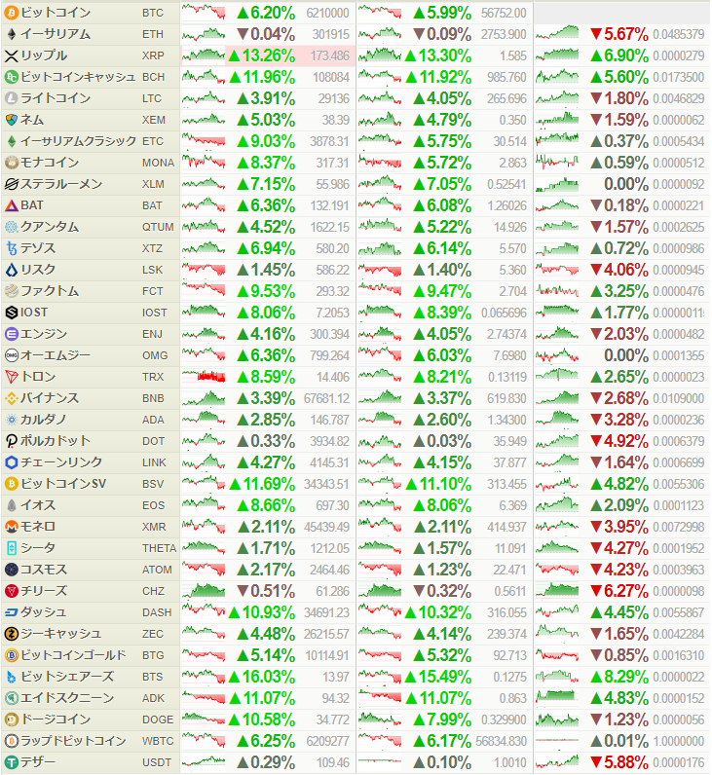Click the Dogecoin icon
This screenshot has width=712, height=775.
(x=11, y=720)
